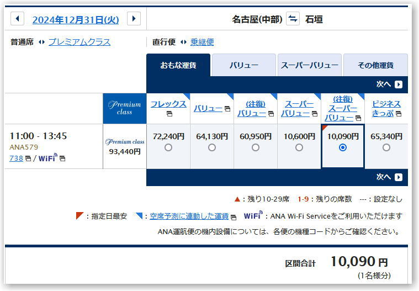This screenshot has height=291, width=419.
Task: Select the その他運賃 tab
Action: tap(375, 65)
